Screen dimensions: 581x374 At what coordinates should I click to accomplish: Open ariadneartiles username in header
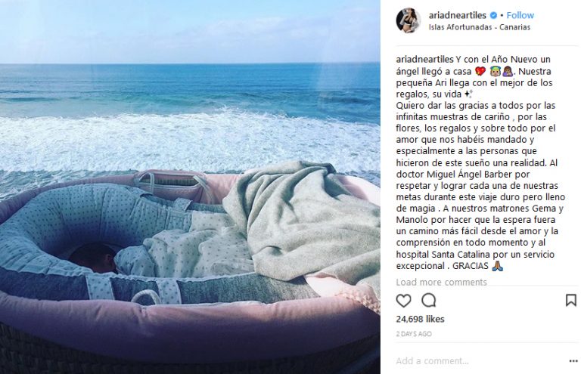(x=457, y=15)
